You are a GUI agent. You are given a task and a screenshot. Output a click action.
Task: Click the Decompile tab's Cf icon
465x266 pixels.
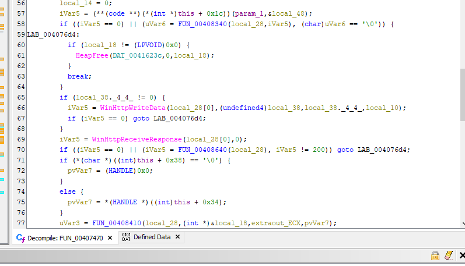20,237
